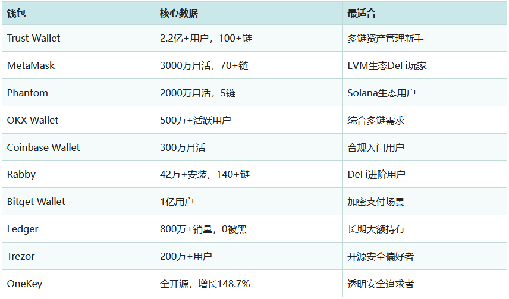Select the cell 全开源，增长148.7%
The height and width of the screenshot is (299, 509).
[249, 283]
